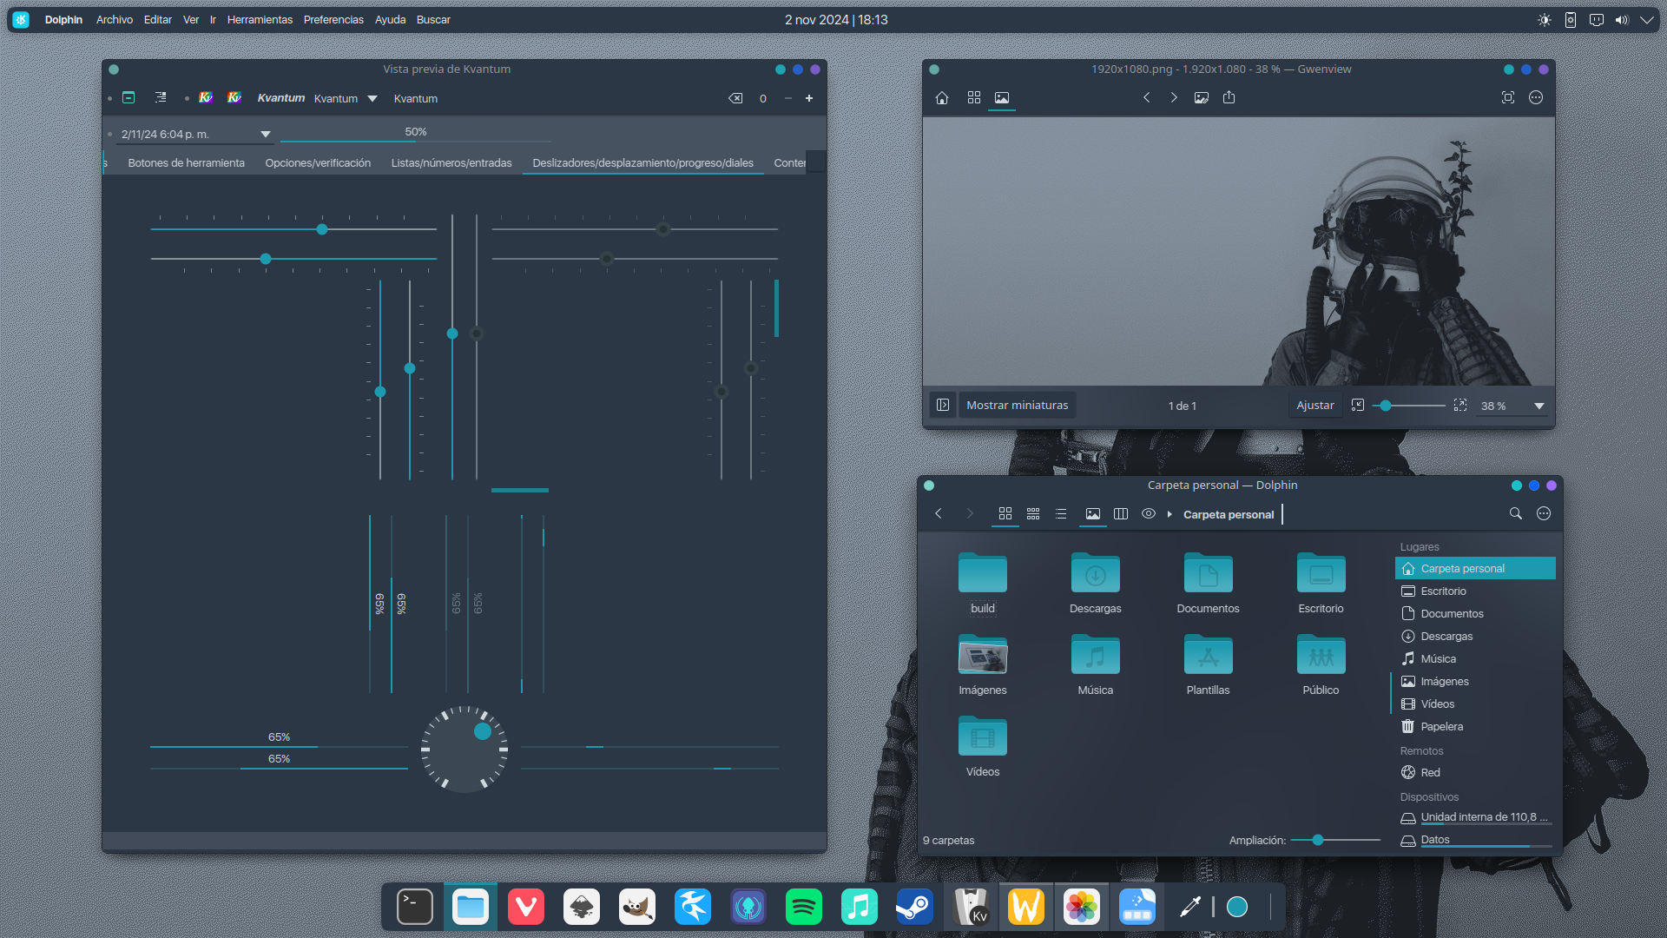Open the Vídeos folder icon
The width and height of the screenshot is (1667, 938).
coord(983,737)
